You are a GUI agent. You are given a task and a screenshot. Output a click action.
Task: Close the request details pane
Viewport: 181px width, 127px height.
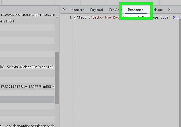pyautogui.click(x=64, y=10)
